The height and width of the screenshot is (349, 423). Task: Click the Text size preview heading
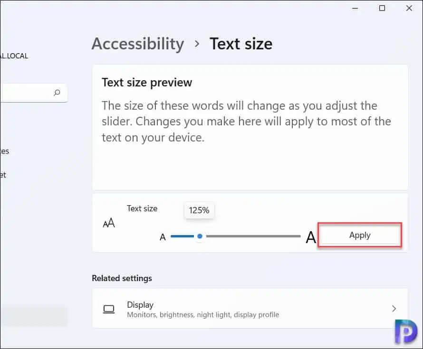pyautogui.click(x=147, y=83)
